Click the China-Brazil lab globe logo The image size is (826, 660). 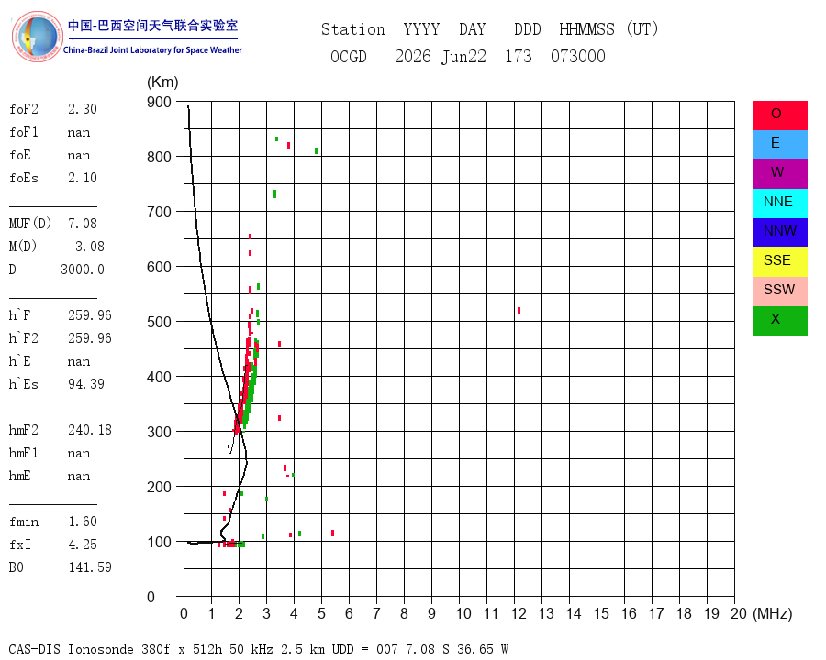pos(37,37)
